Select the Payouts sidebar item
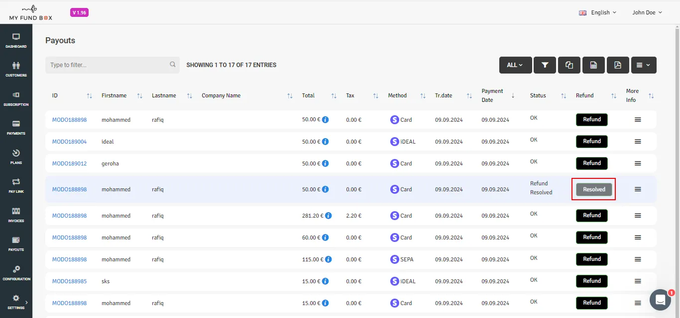Image resolution: width=680 pixels, height=318 pixels. (16, 244)
